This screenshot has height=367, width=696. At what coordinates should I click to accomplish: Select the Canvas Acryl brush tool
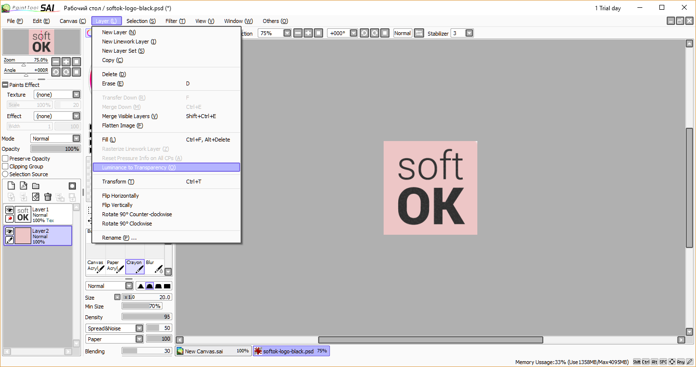(x=96, y=266)
